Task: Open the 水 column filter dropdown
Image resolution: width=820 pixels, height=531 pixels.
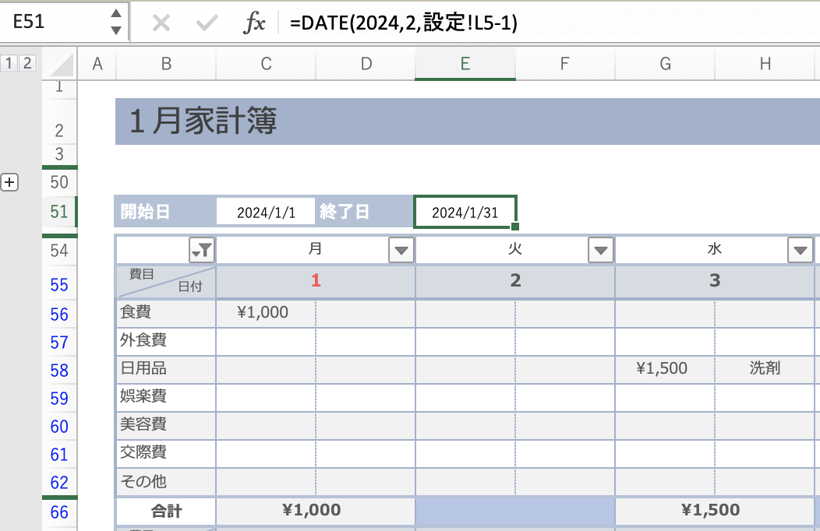Action: [x=800, y=250]
